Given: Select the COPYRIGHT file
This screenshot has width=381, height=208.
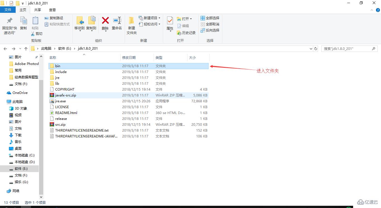Looking at the screenshot, I should pos(128,90).
